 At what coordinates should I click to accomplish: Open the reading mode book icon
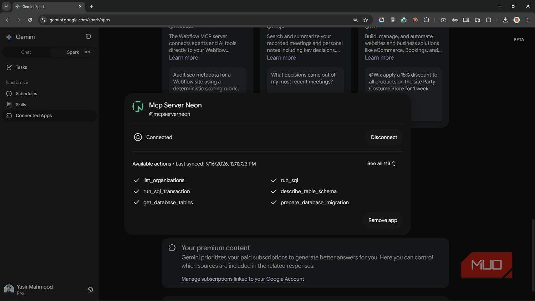(466, 20)
